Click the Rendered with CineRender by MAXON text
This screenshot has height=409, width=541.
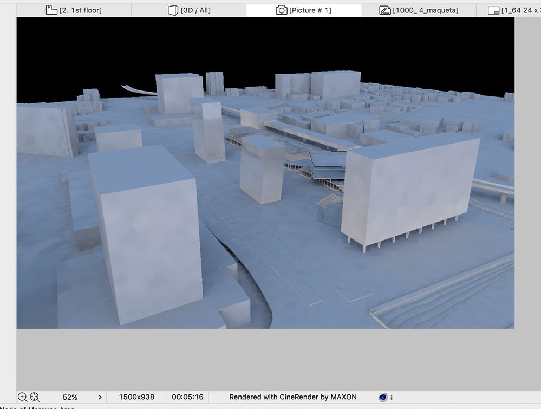point(293,397)
